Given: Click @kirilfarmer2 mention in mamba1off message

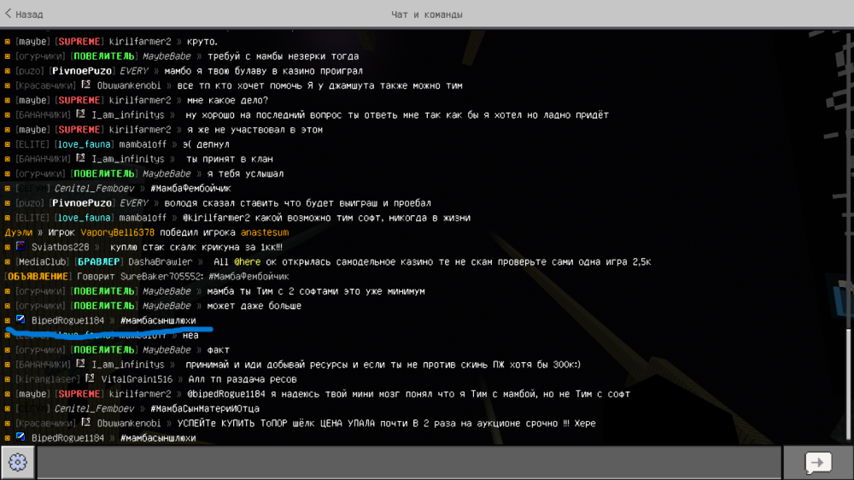Looking at the screenshot, I should [216, 218].
